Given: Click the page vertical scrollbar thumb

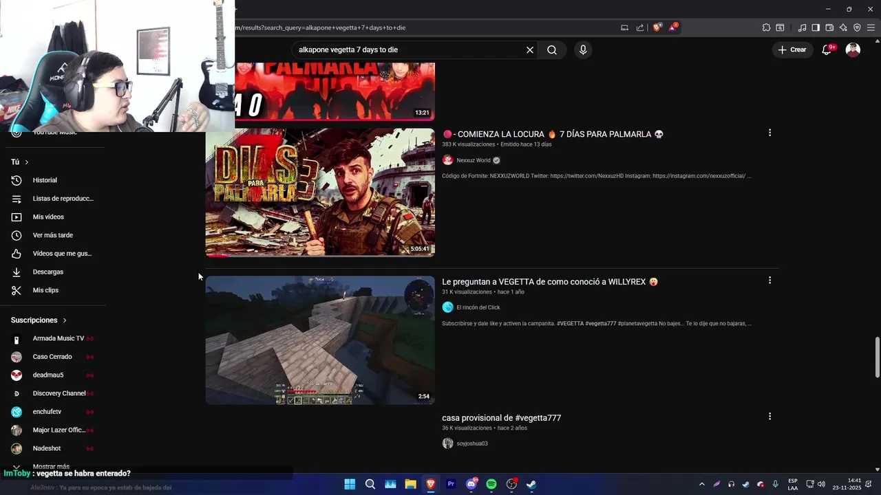Looking at the screenshot, I should pyautogui.click(x=877, y=357).
